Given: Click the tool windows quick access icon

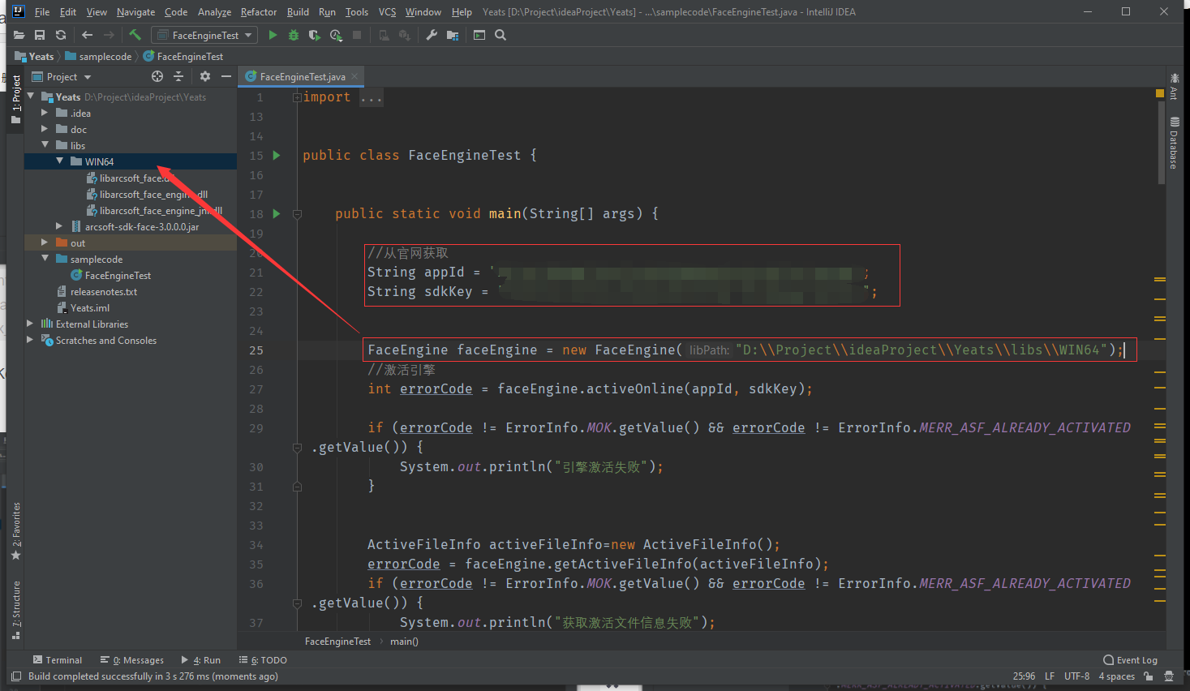Looking at the screenshot, I should (x=16, y=676).
